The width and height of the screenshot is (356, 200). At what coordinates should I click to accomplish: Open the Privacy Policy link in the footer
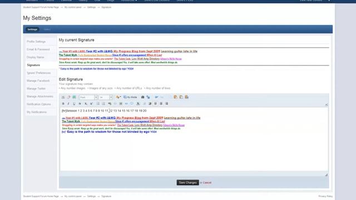pyautogui.click(x=325, y=196)
